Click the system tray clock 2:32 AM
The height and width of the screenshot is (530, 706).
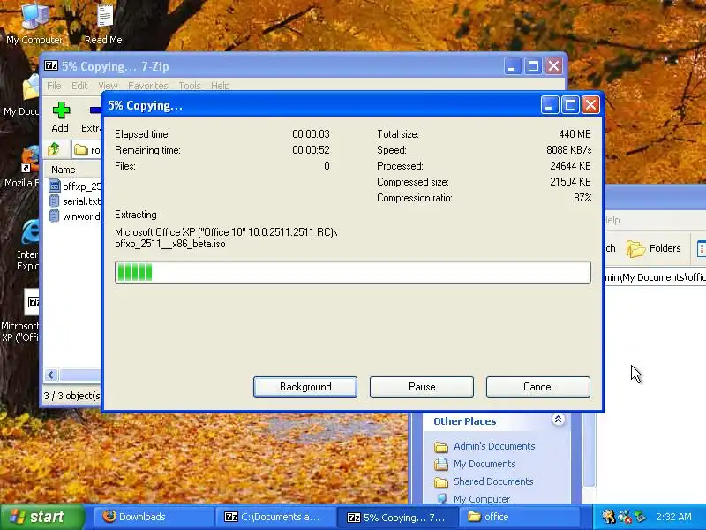point(673,517)
